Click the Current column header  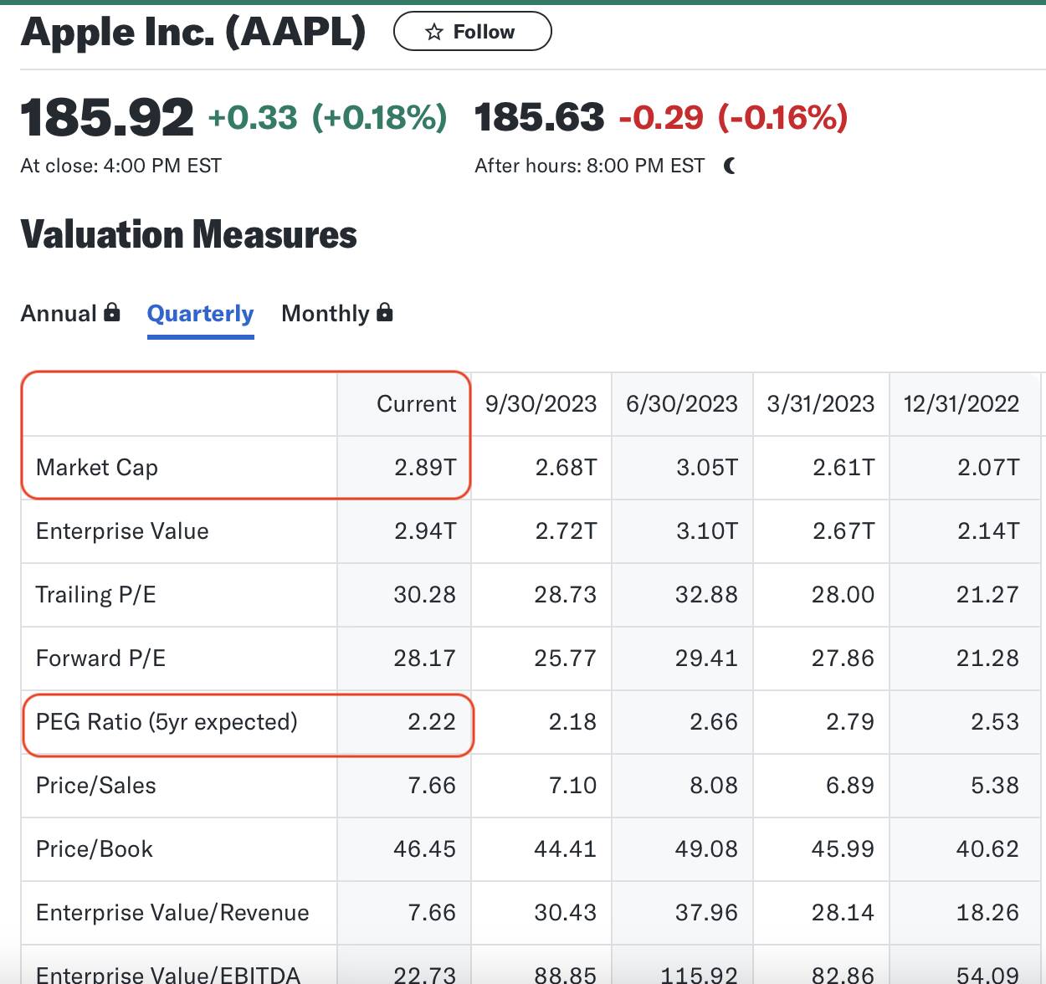click(x=416, y=404)
